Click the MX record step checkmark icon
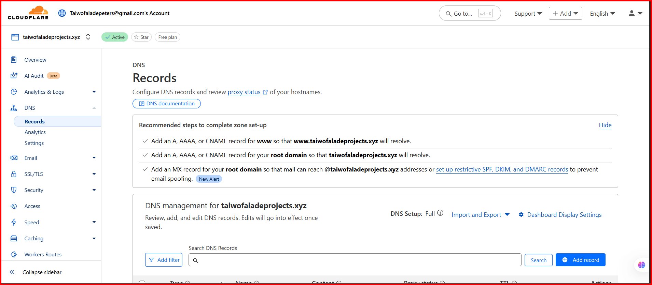The width and height of the screenshot is (652, 285). click(145, 169)
